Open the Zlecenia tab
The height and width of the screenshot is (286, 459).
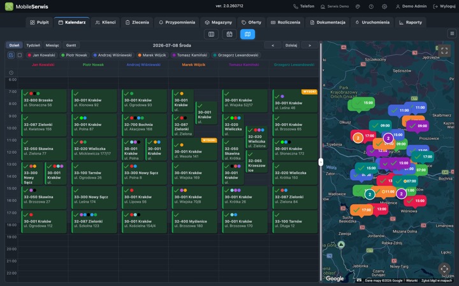tap(137, 22)
